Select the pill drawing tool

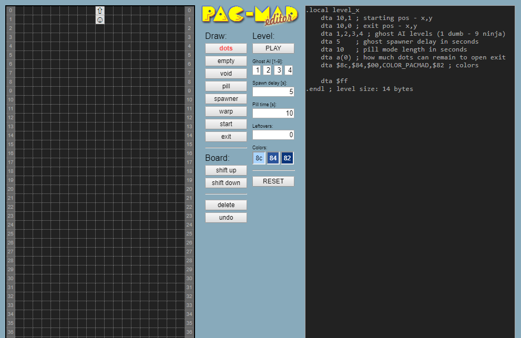226,86
